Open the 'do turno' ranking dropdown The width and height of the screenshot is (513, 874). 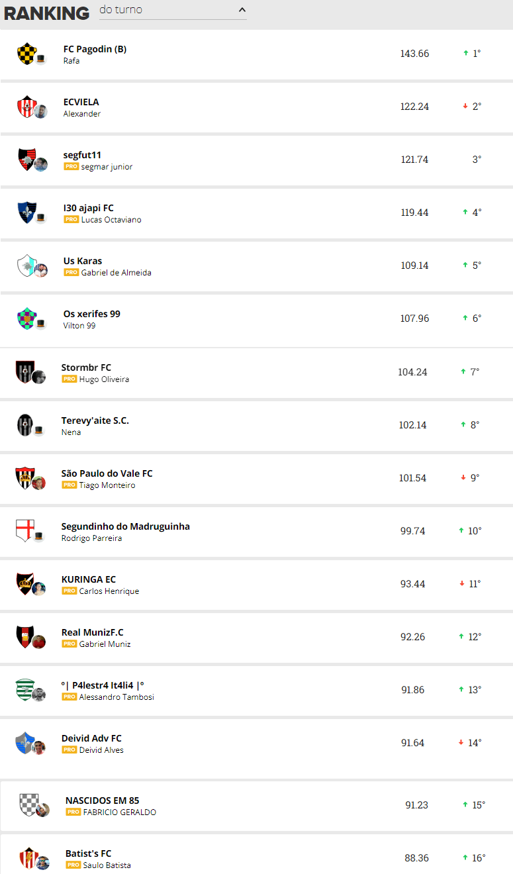point(173,10)
